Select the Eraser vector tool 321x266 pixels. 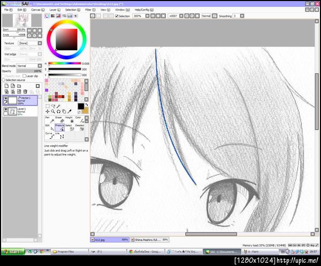coord(60,120)
